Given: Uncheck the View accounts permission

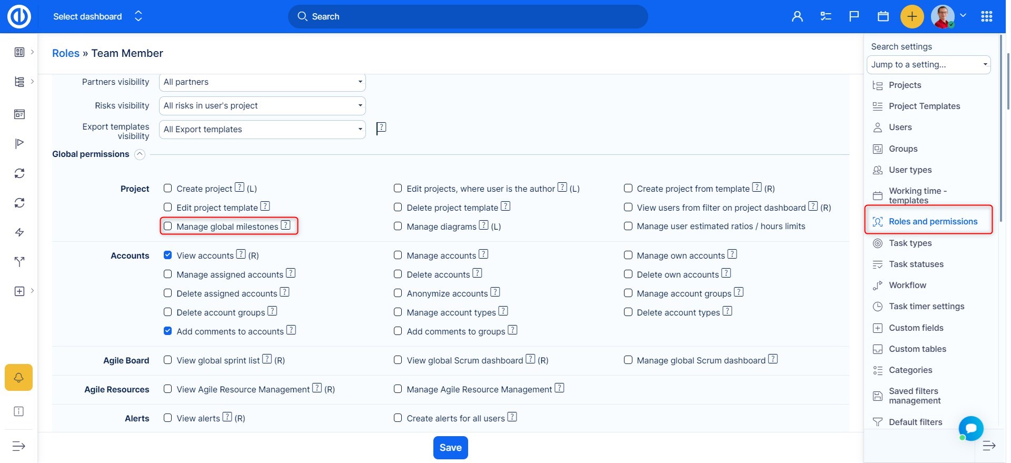Looking at the screenshot, I should (x=168, y=255).
